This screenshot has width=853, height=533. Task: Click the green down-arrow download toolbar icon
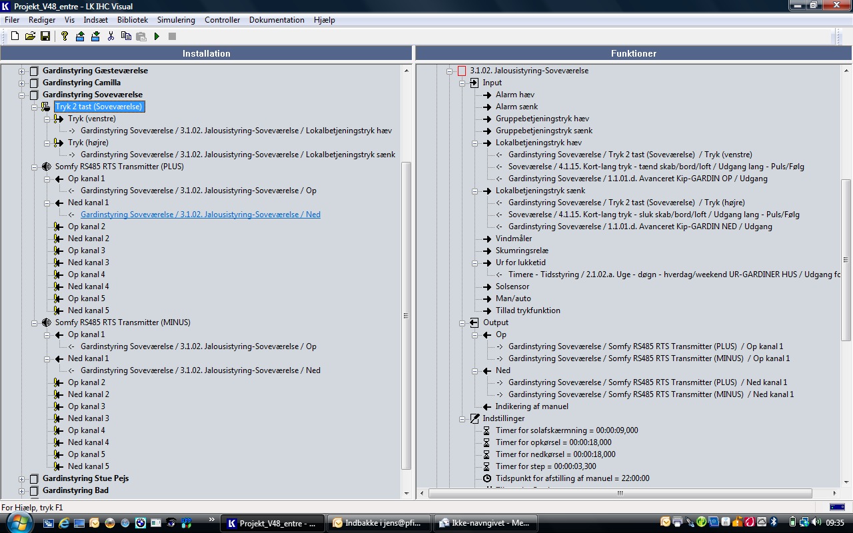click(95, 36)
